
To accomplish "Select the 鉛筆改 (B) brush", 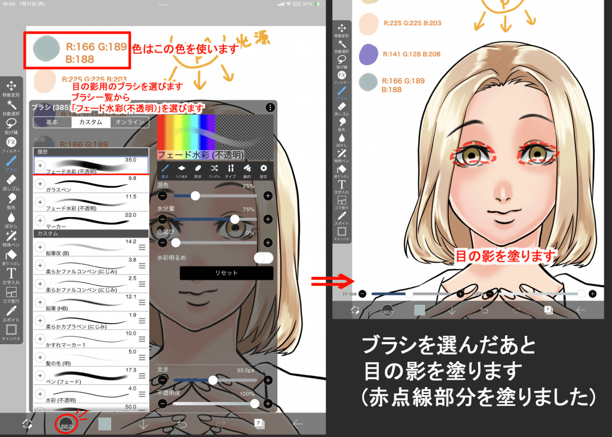I will 91,247.
